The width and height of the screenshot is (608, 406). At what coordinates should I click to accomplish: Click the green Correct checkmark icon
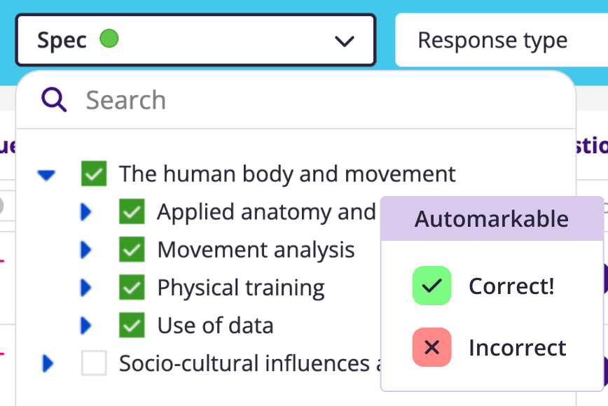(431, 286)
